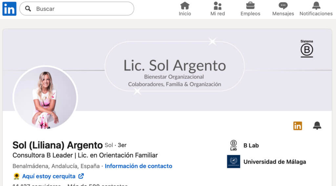Open the Universidad de Málaga text link
Viewport: 336px width, 186px height.
click(x=274, y=162)
